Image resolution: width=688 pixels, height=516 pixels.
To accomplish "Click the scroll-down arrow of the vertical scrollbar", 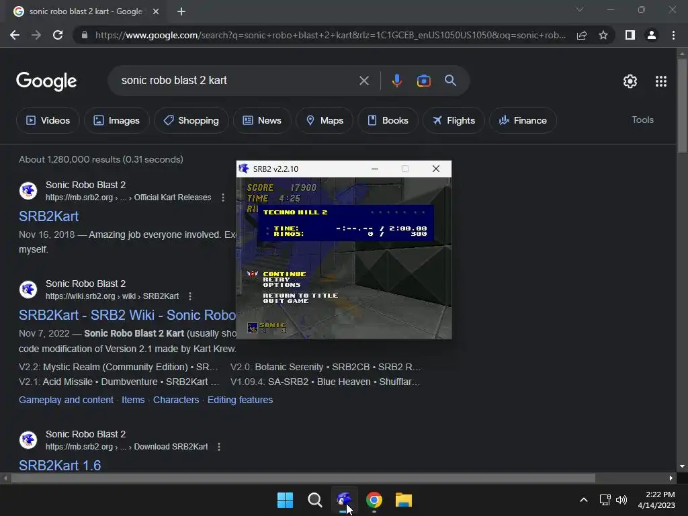I will (682, 466).
